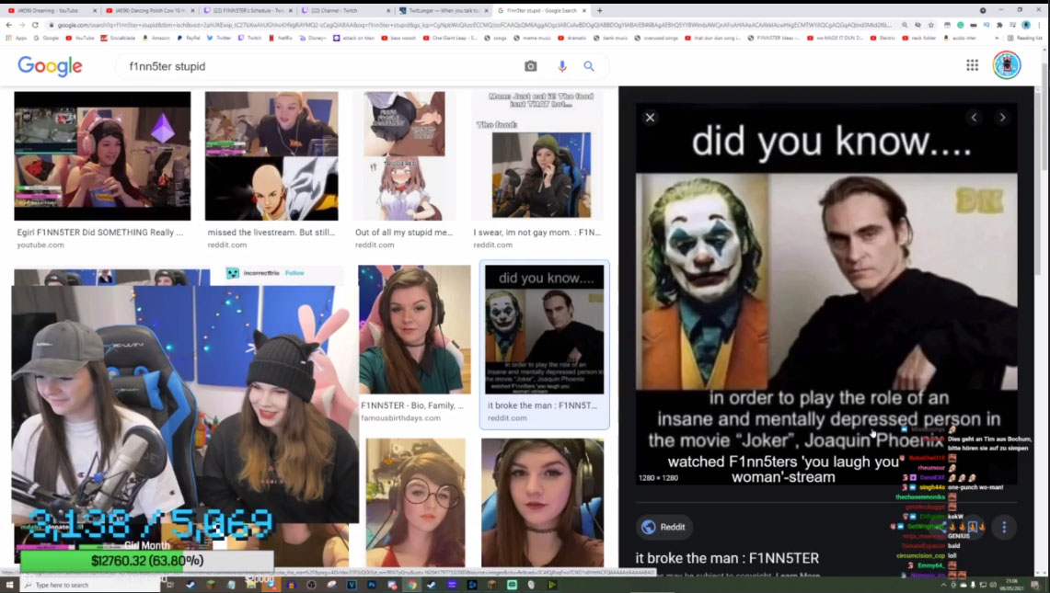Switch to the TwitLonger tab
Screen dimensions: 1050x593
pyautogui.click(x=444, y=11)
